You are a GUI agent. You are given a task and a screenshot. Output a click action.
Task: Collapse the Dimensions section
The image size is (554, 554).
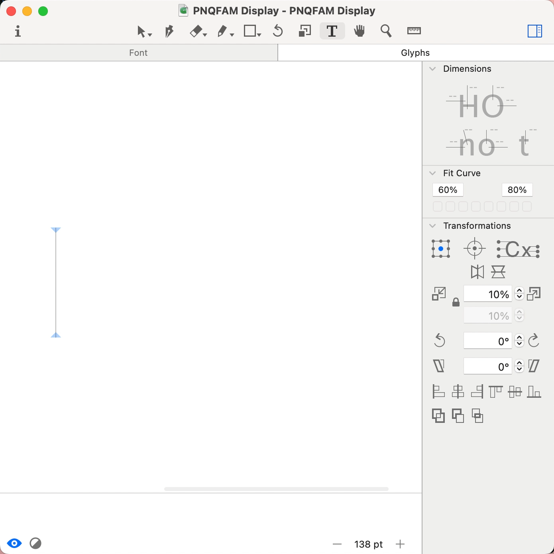[x=432, y=69]
